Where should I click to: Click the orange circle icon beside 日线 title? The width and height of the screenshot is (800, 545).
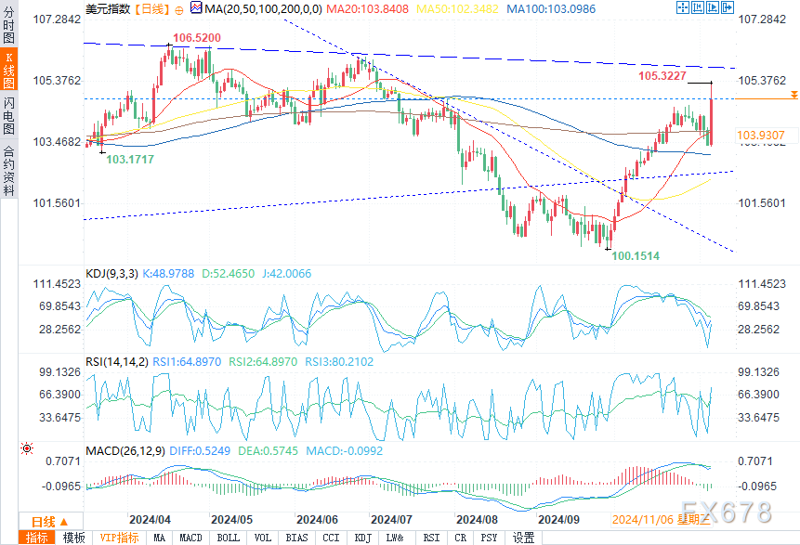pyautogui.click(x=178, y=7)
